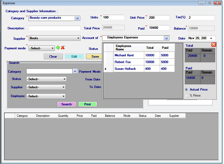Select the Susan Hollack employee row
The width and height of the screenshot is (224, 164).
tap(139, 69)
